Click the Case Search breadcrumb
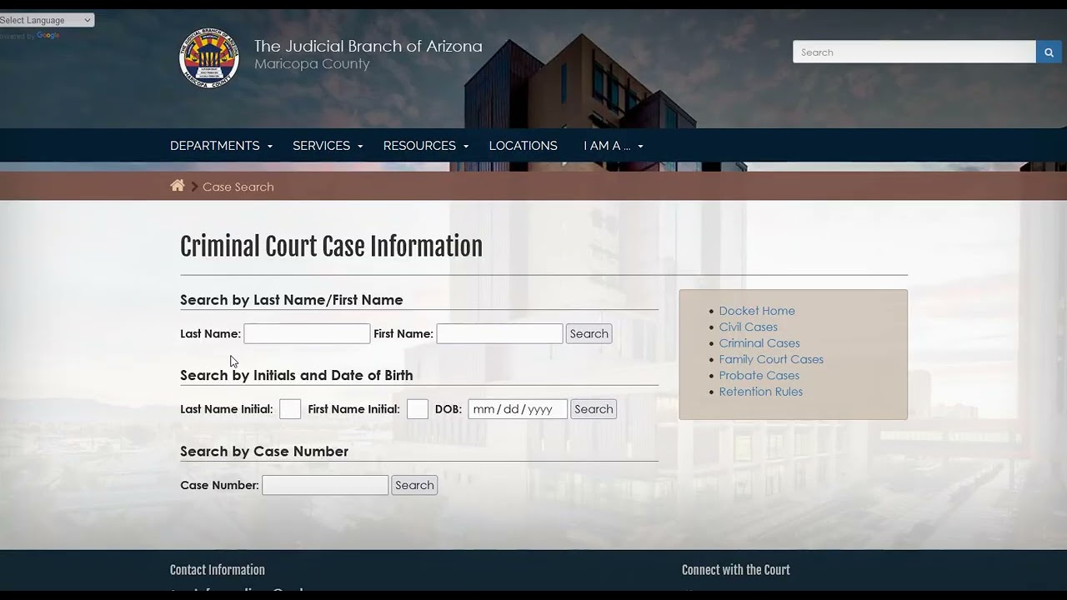This screenshot has height=600, width=1067. [x=238, y=187]
